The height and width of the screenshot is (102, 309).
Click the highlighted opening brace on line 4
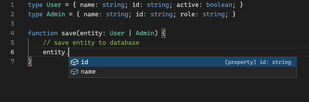click(x=163, y=33)
